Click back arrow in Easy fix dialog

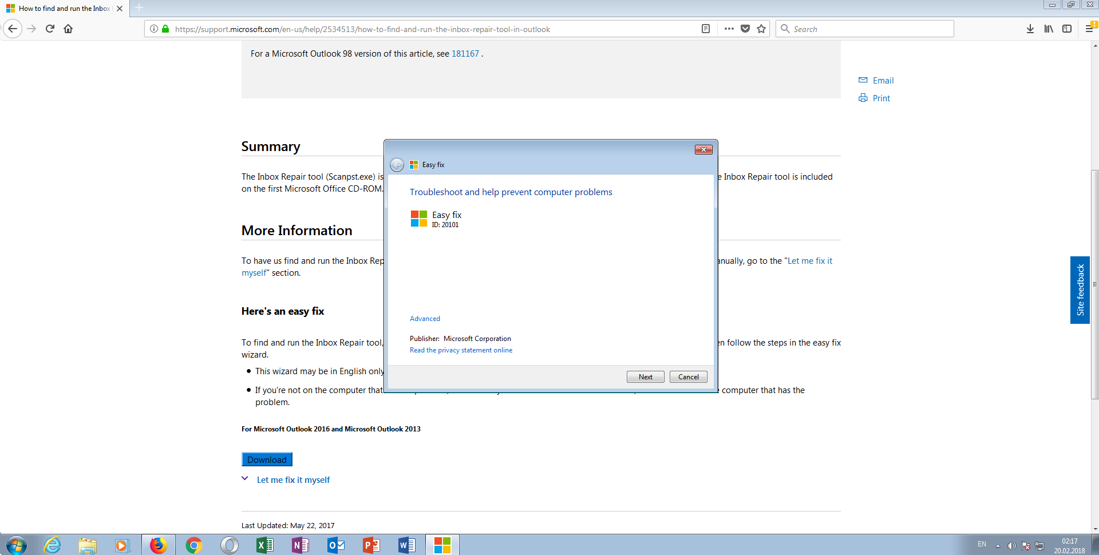(x=397, y=165)
